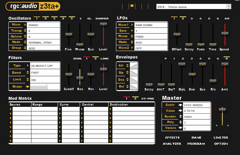The image size is (240, 155).
Task: Click the filter shape graph display
Action: pyautogui.click(x=45, y=87)
